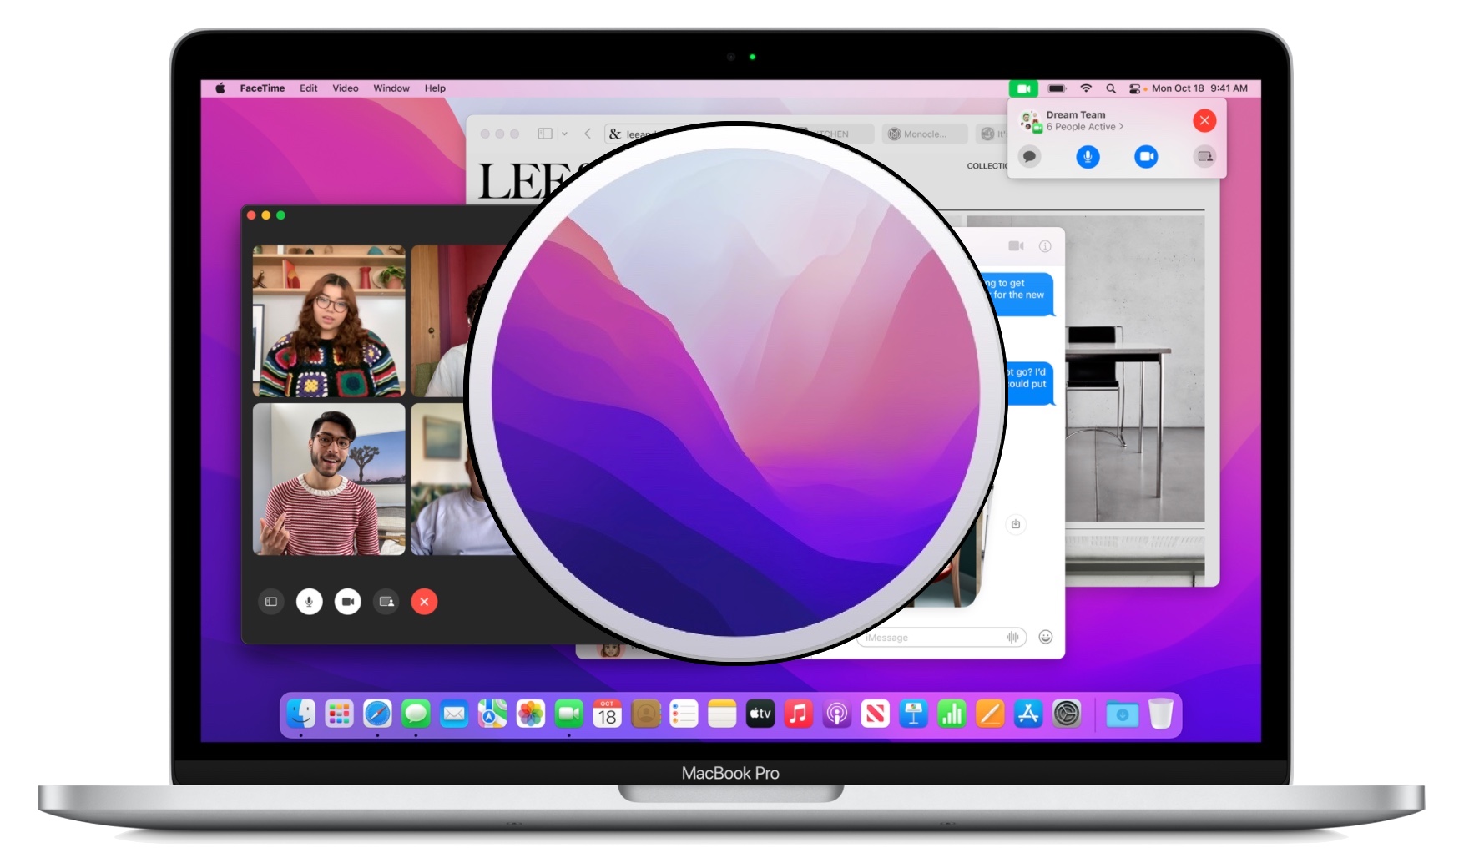Open FaceTime from the Dock

click(x=569, y=714)
